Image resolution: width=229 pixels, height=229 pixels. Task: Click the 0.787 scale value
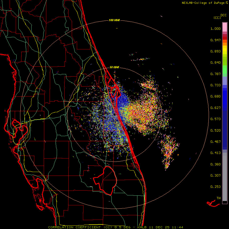[x=216, y=74]
